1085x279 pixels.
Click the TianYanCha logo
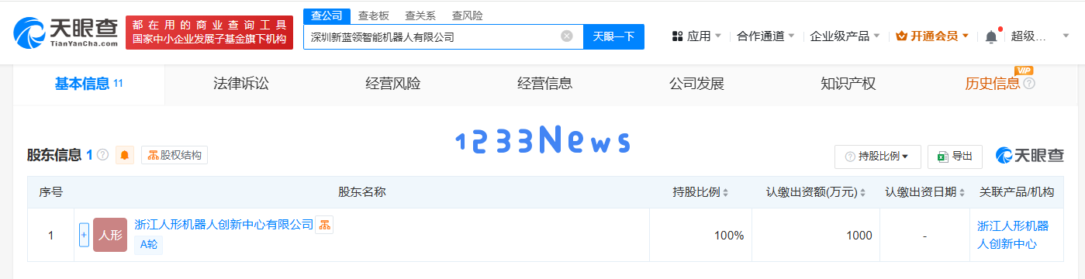65,33
